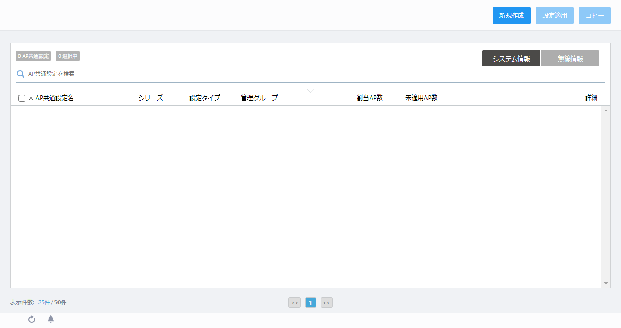The height and width of the screenshot is (328, 621).
Task: Click the 0 AP共通設定 count badge
Action: [x=33, y=56]
